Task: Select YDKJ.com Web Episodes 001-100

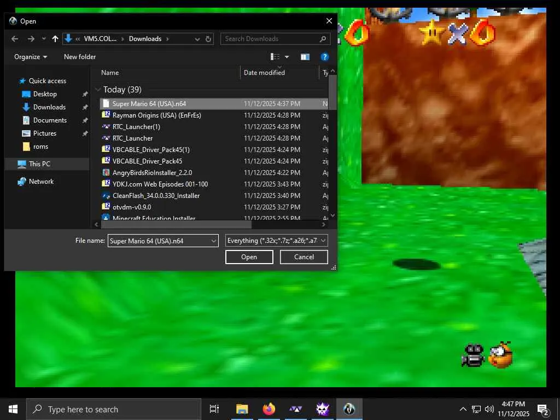Action: (x=214, y=184)
